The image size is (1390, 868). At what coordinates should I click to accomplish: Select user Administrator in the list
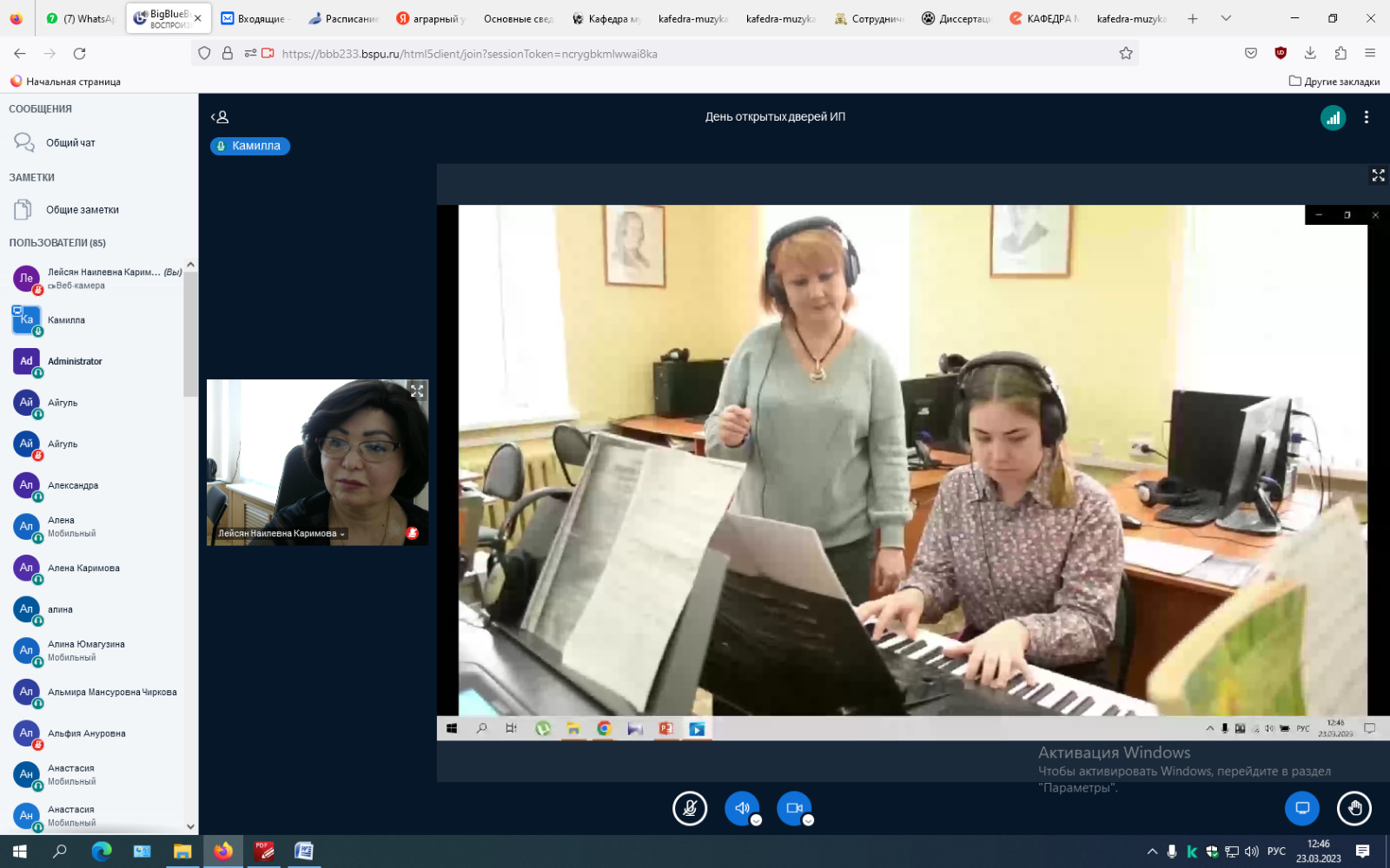pyautogui.click(x=75, y=361)
